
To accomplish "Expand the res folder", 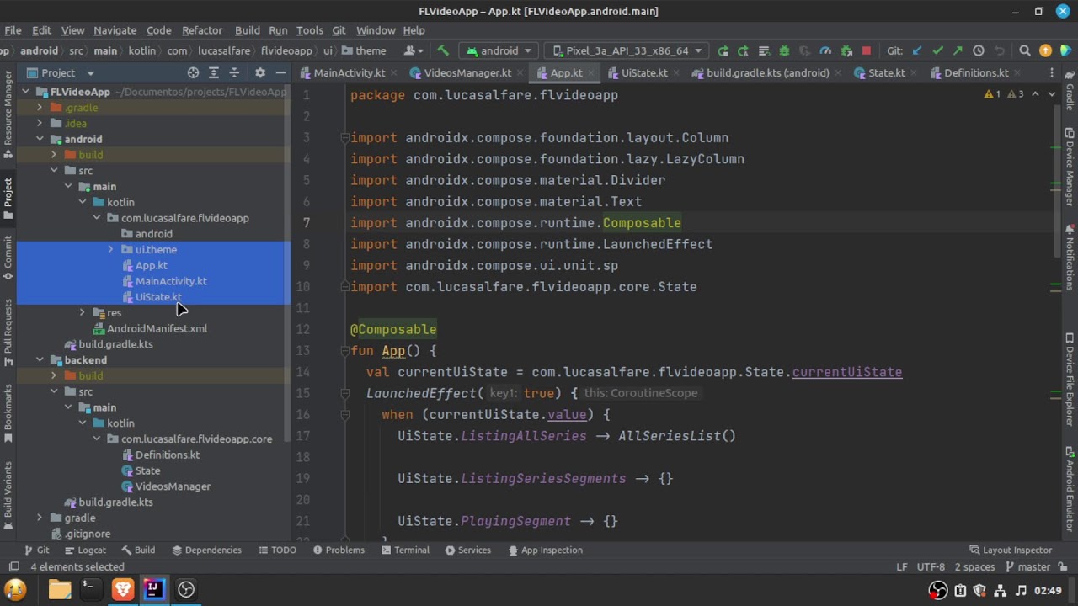I will tap(83, 313).
